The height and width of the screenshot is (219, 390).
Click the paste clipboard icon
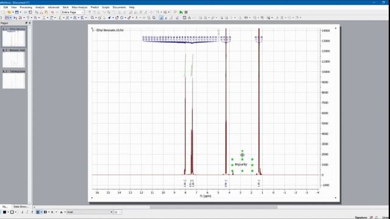click(x=46, y=12)
